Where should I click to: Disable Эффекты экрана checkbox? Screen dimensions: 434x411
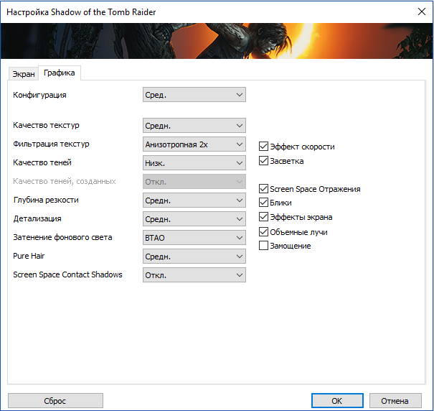tap(264, 217)
